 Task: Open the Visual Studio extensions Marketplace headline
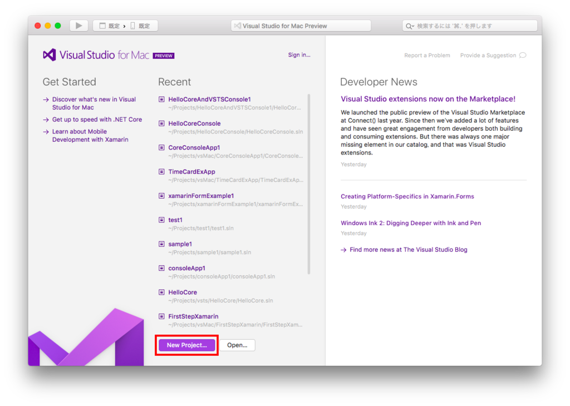tap(428, 99)
